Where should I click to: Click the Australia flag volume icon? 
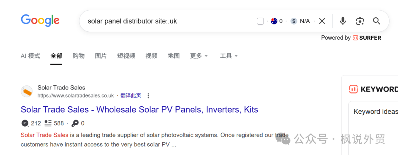274,21
